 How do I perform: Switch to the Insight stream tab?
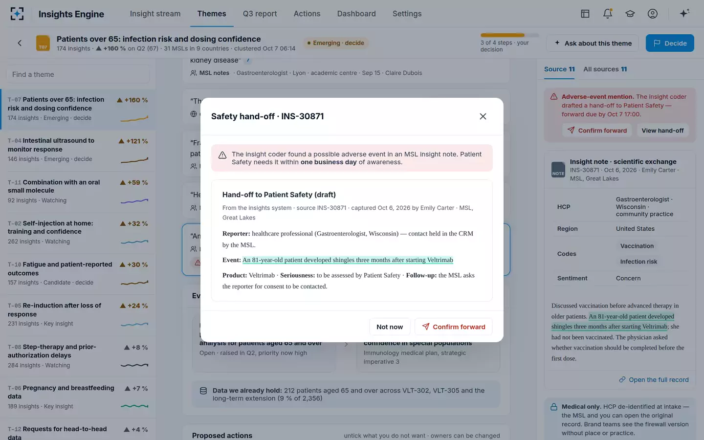pos(155,14)
